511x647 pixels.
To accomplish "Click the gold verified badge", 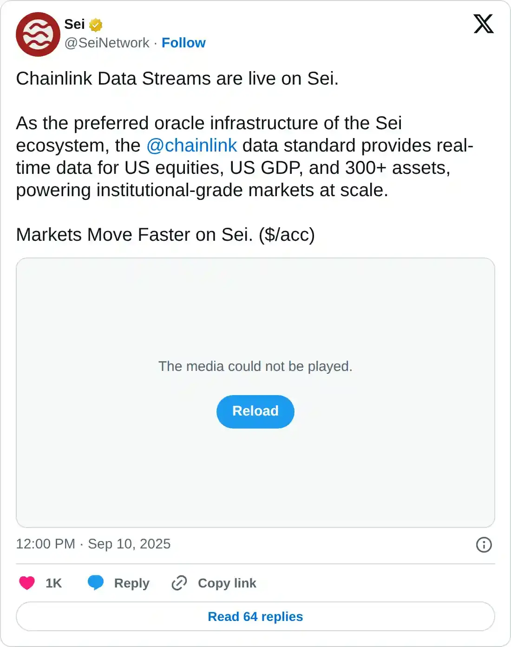I will (96, 24).
